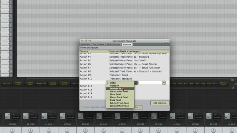Screen dimensions: 237x133
Task: Activate layout toolbar button #06
Action: [x=191, y=83]
